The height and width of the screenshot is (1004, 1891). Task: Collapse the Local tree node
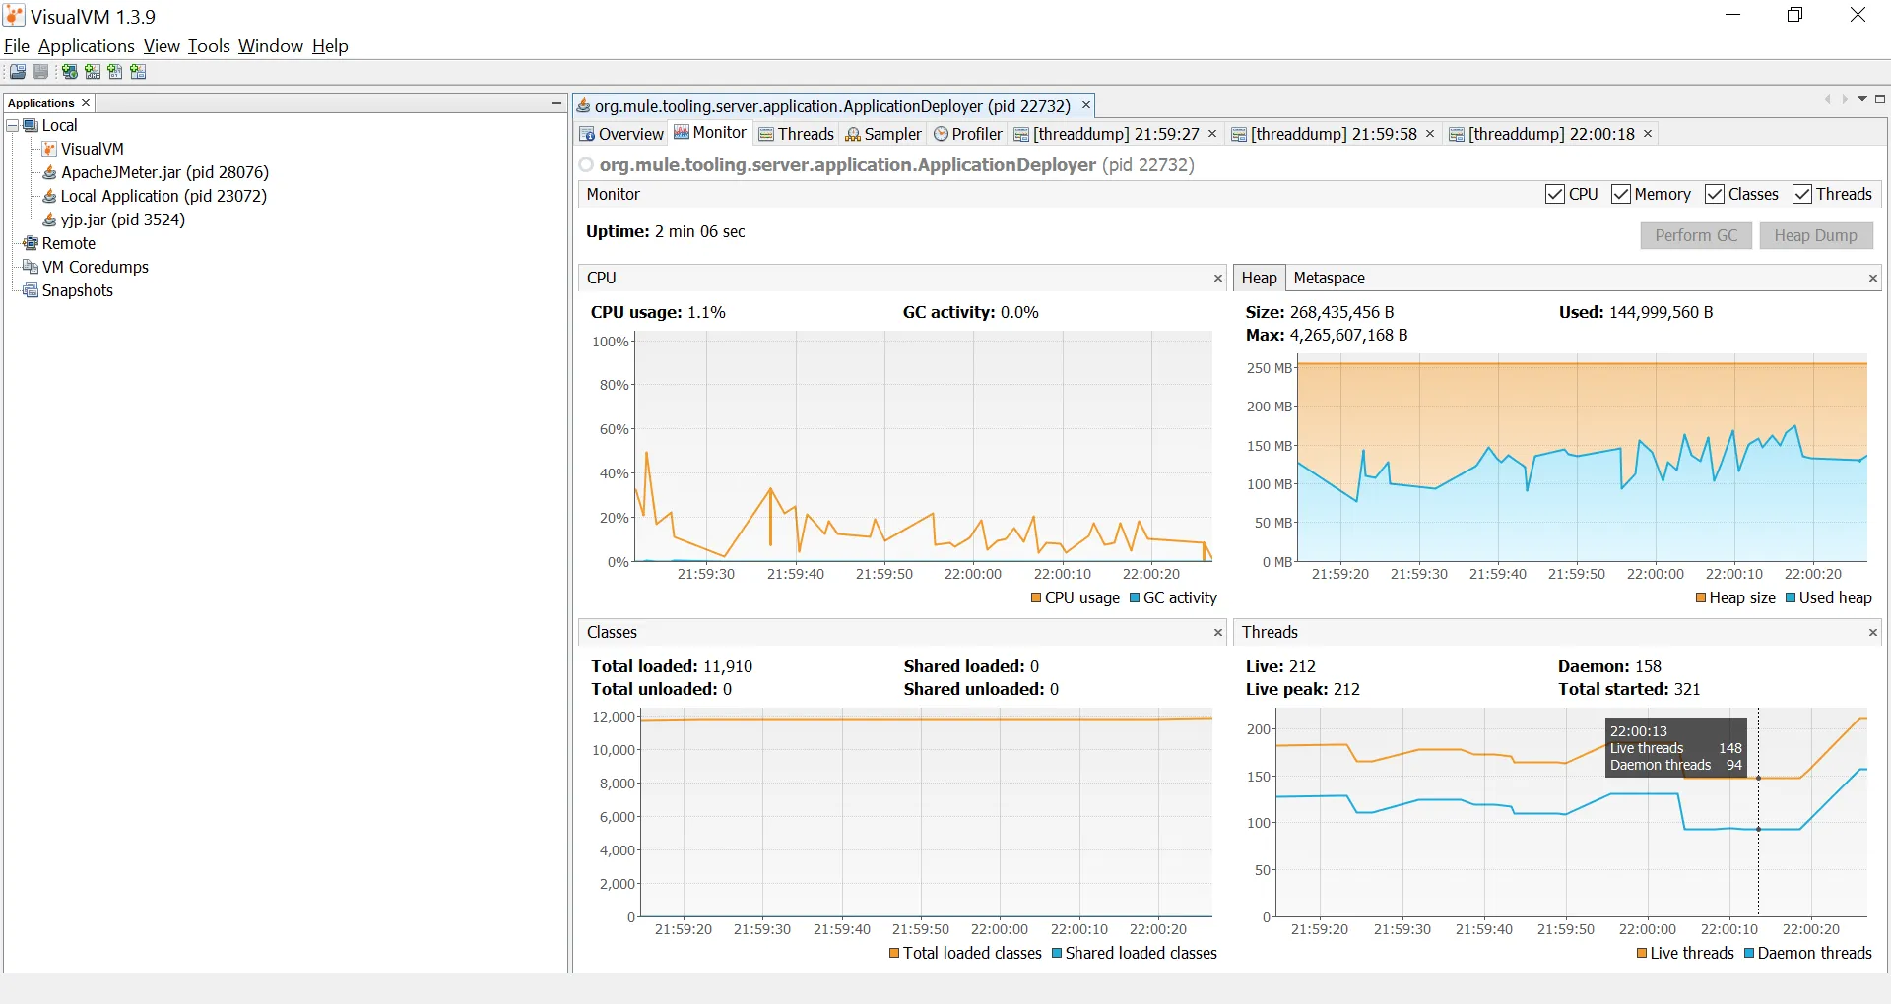pyautogui.click(x=13, y=126)
